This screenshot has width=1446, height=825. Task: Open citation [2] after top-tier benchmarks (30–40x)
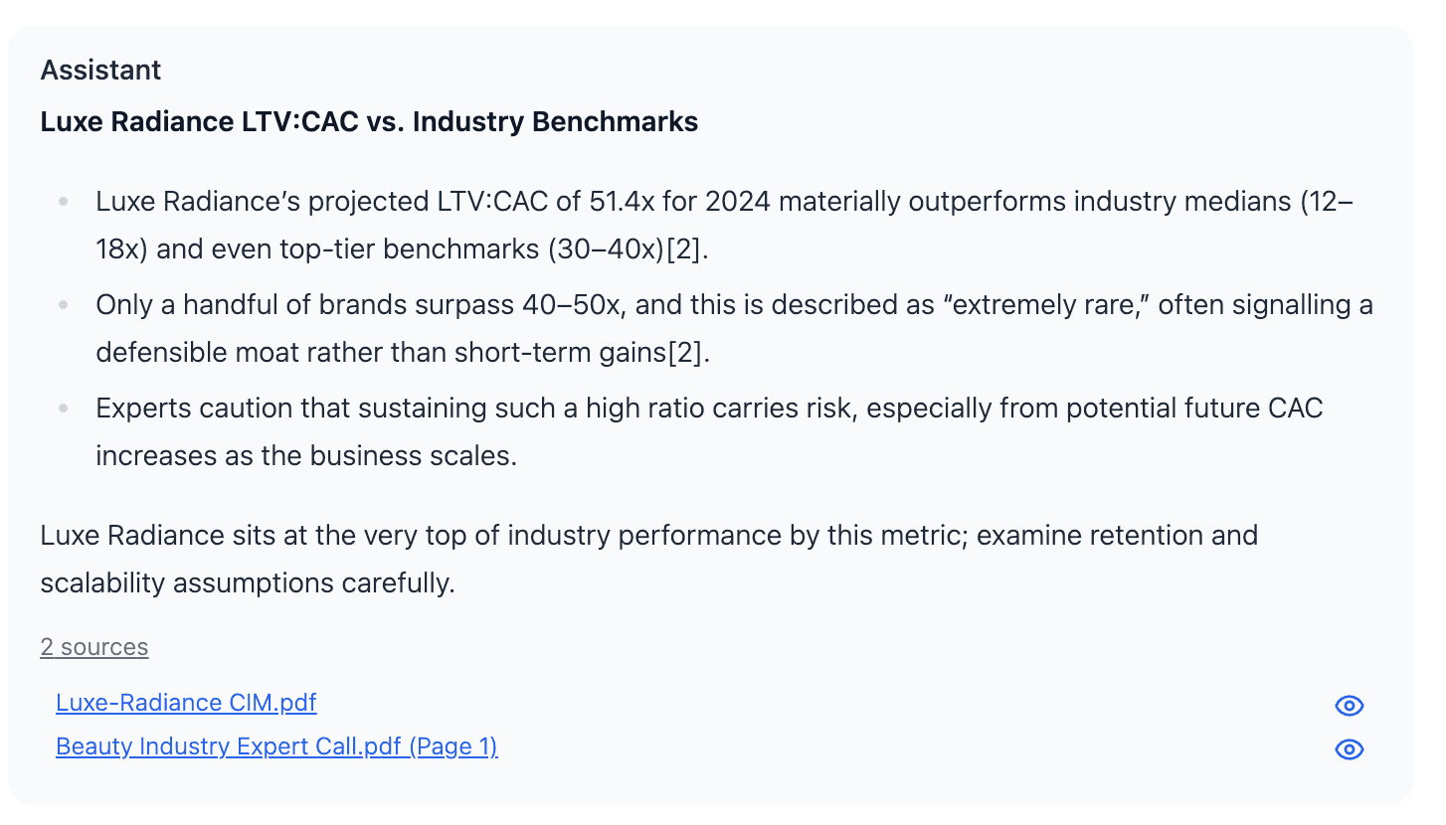pos(685,249)
